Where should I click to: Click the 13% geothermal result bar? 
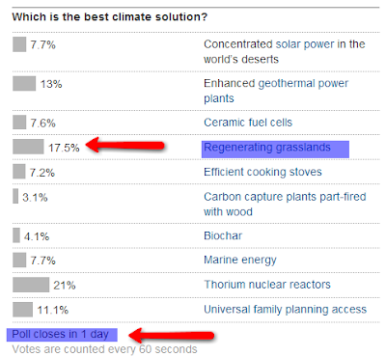pos(24,83)
